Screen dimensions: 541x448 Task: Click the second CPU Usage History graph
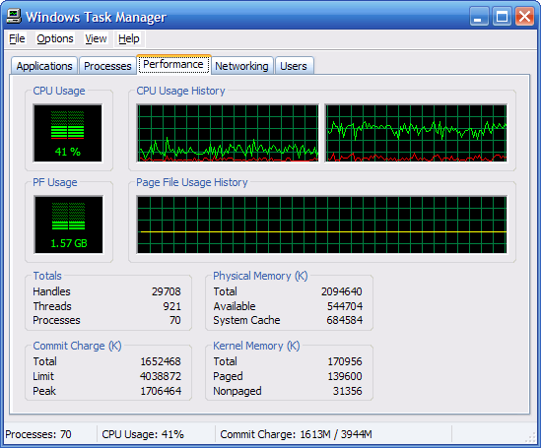[x=416, y=133]
